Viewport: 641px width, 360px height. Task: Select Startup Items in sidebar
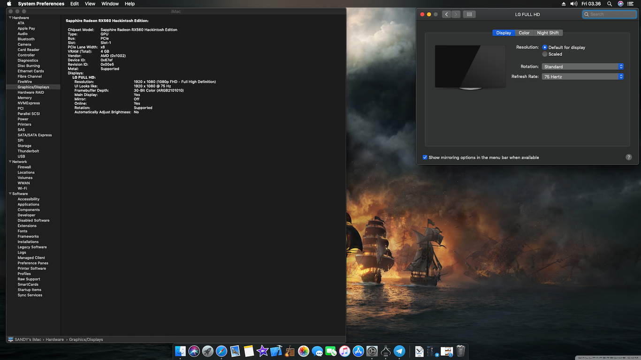pos(30,290)
